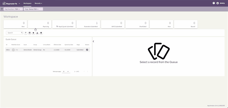The height and width of the screenshot is (108, 228).
Task: Switch to the Workspace tab
Action: pyautogui.click(x=27, y=3)
